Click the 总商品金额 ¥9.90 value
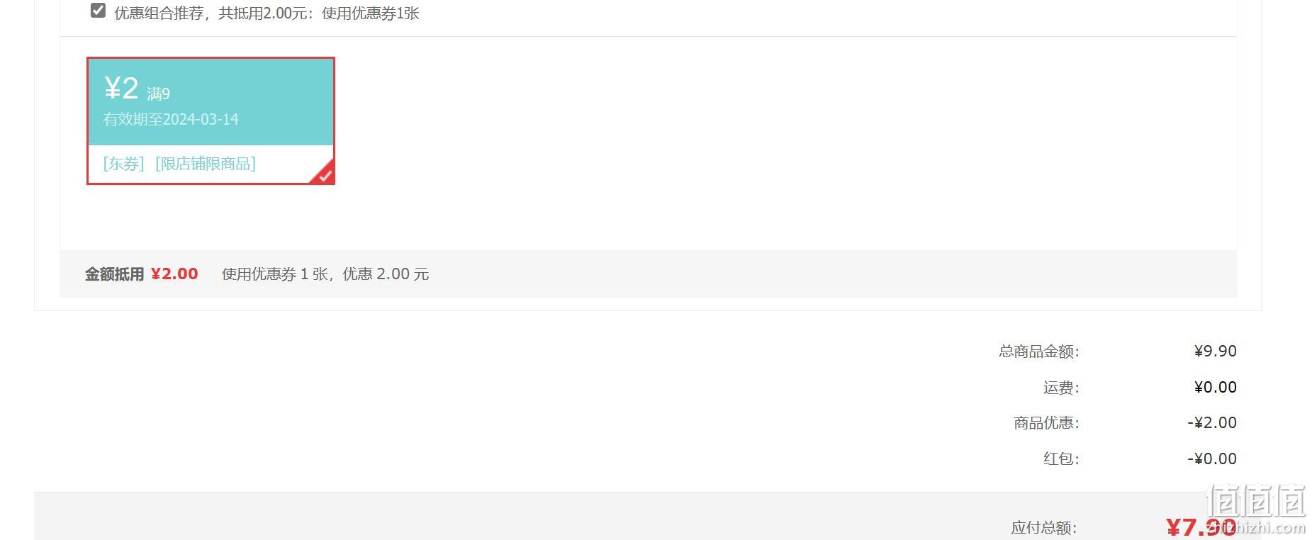The width and height of the screenshot is (1312, 540). (x=1215, y=351)
